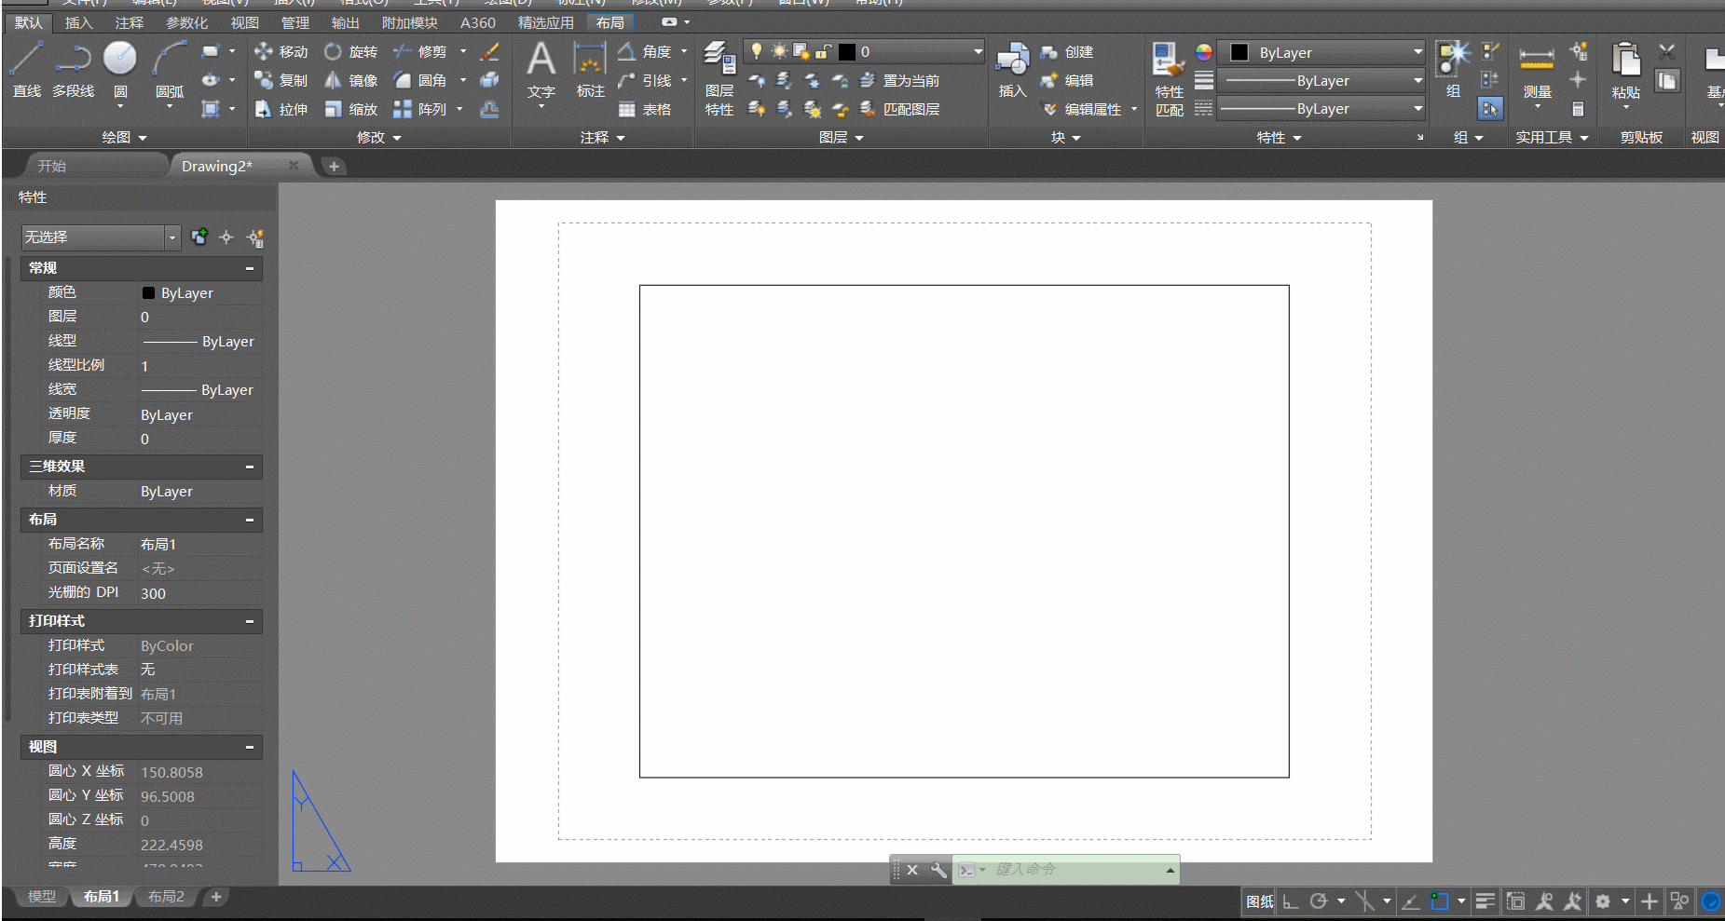The width and height of the screenshot is (1725, 921).
Task: Toggle the 图纸 paper space button
Action: click(1259, 901)
